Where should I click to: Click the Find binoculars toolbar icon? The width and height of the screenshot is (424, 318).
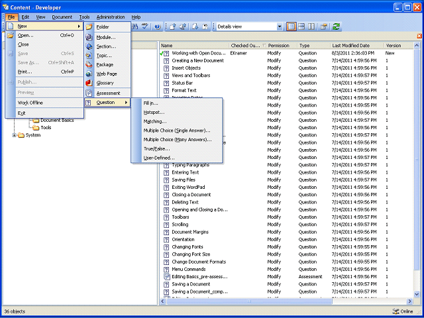135,26
